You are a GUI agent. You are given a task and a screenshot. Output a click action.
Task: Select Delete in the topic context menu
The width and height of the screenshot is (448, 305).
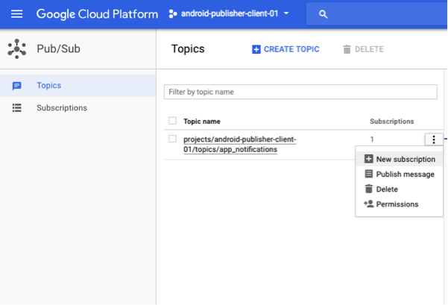(387, 189)
